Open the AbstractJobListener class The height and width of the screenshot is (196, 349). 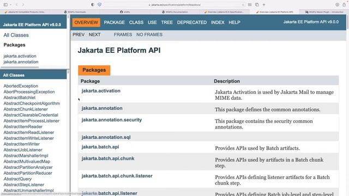23,150
